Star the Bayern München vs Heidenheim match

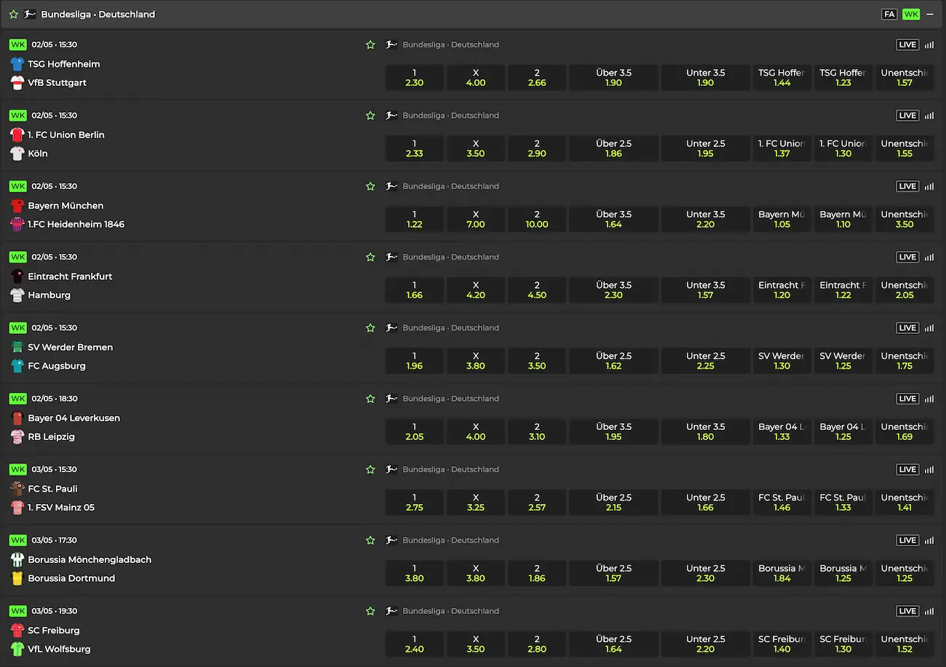(370, 186)
